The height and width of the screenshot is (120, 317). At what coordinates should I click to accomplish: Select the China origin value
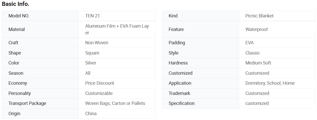click(x=91, y=114)
